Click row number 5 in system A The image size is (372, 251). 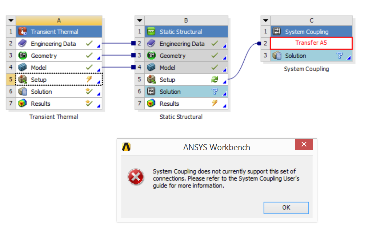tap(11, 79)
